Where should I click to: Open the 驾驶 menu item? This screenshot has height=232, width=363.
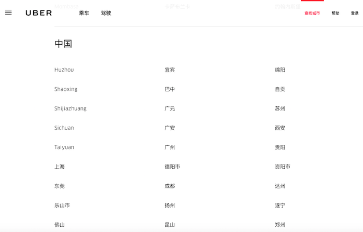(106, 13)
